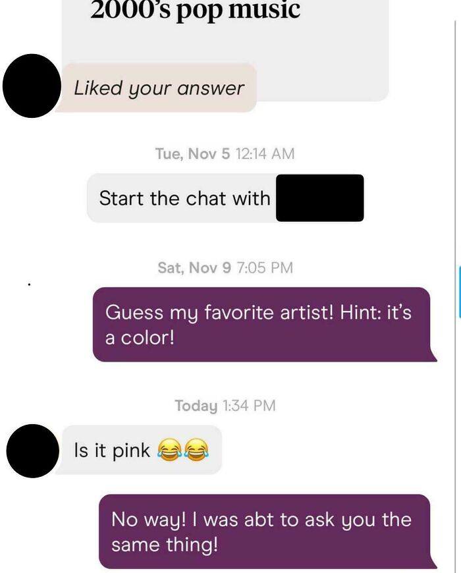Expand the Today 1:34 PM timestamp

[225, 405]
